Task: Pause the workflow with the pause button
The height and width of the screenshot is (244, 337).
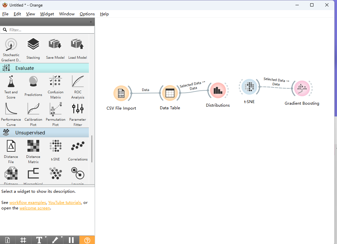Action: [x=71, y=240]
